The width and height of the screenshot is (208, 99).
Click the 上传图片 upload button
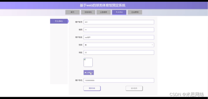pyautogui.click(x=89, y=73)
